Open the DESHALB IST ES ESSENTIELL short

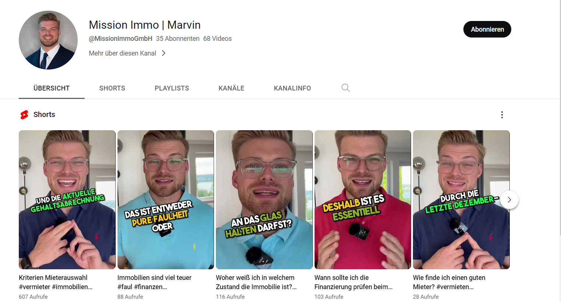point(363,200)
